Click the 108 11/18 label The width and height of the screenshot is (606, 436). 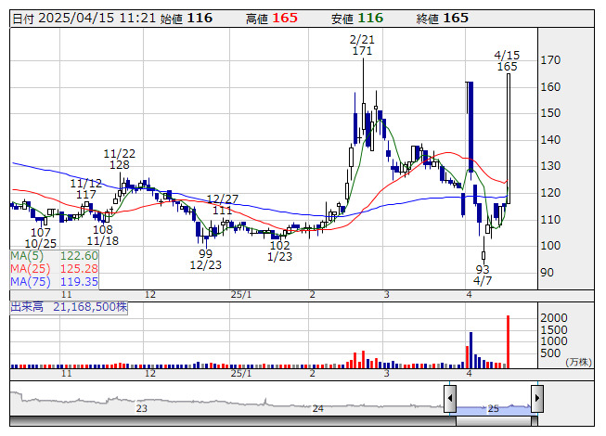(x=102, y=236)
